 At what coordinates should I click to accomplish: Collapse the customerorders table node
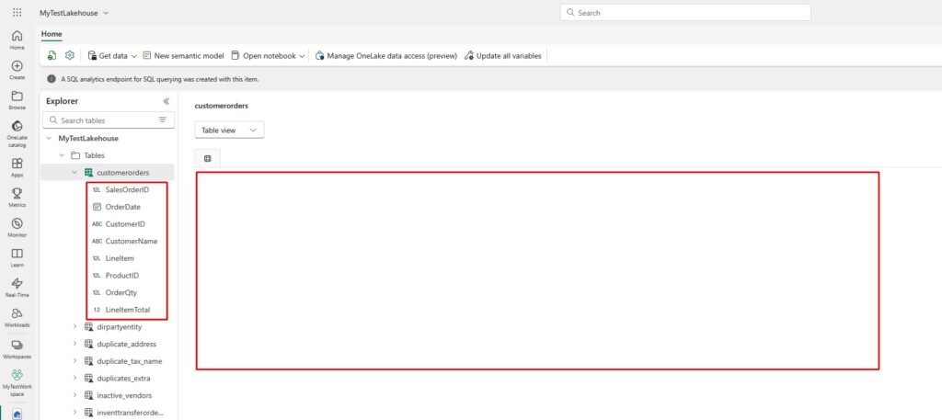[x=75, y=172]
